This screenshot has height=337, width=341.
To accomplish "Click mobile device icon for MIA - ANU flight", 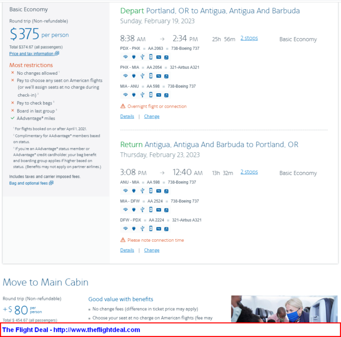I will click(x=151, y=95).
